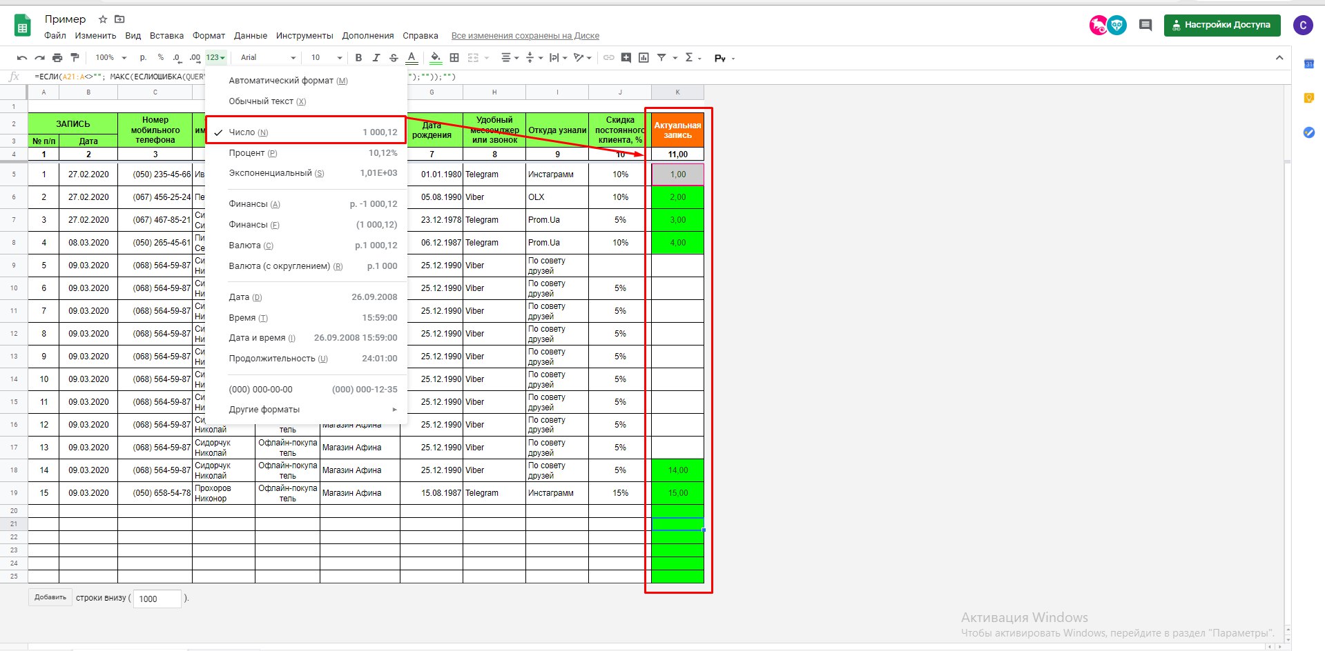Select the Дата и время format
Viewport: 1325px width, 651px height.
click(x=307, y=338)
